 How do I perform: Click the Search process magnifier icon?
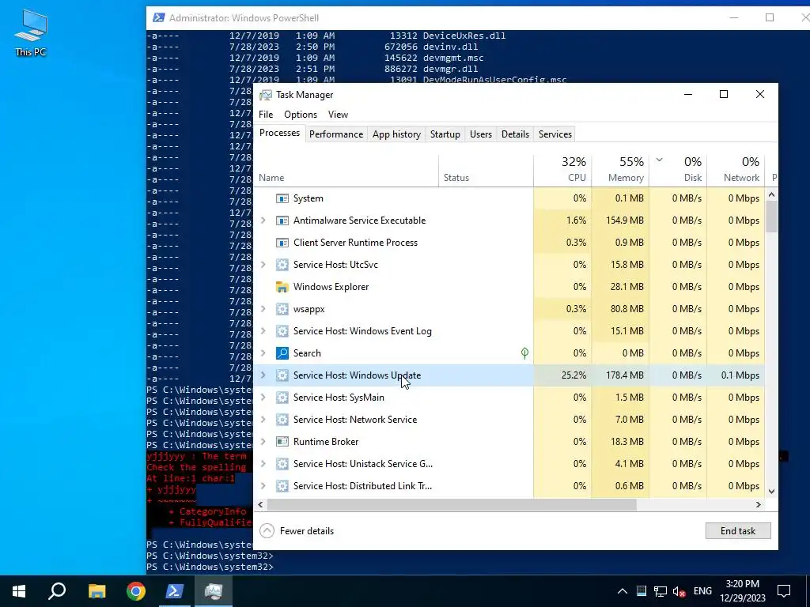pyautogui.click(x=282, y=353)
